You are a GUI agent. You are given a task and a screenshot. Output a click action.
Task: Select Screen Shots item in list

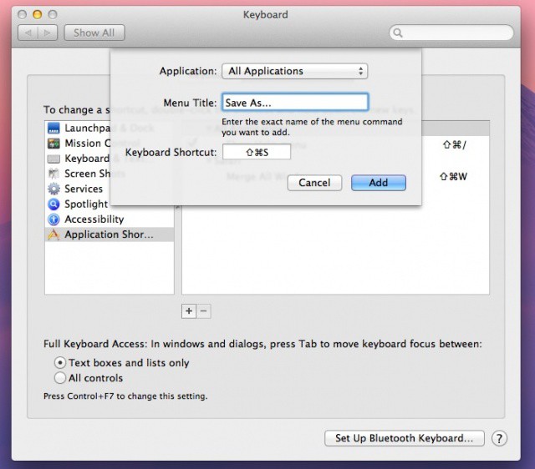tap(92, 174)
